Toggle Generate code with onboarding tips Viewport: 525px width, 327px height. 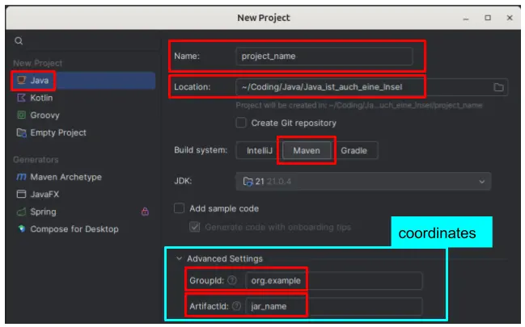pos(195,227)
